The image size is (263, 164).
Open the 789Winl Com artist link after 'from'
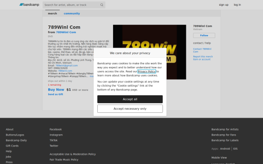66,32
